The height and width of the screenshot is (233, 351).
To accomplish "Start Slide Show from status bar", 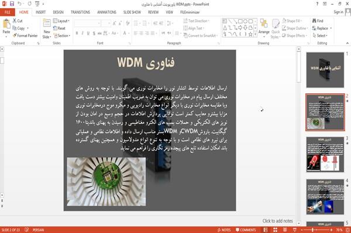I will tap(295, 230).
